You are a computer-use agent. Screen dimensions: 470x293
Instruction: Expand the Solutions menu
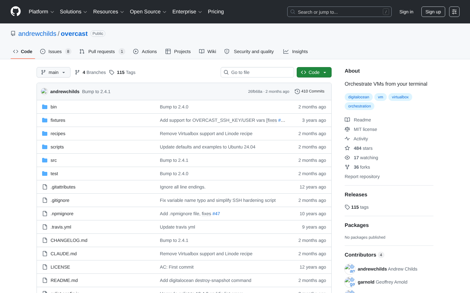(73, 12)
